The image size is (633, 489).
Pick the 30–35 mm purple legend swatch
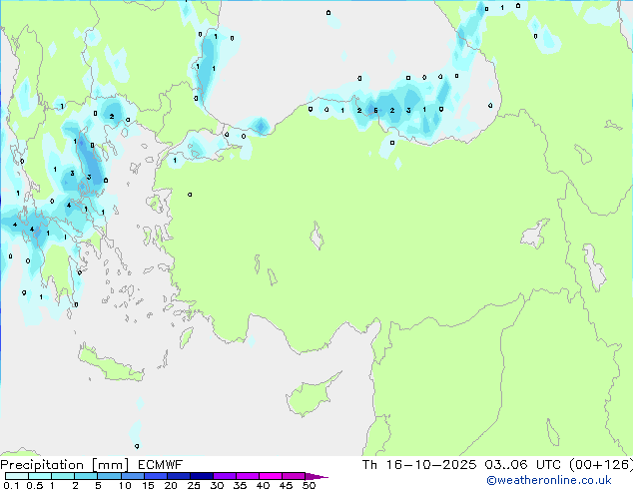pos(225,476)
